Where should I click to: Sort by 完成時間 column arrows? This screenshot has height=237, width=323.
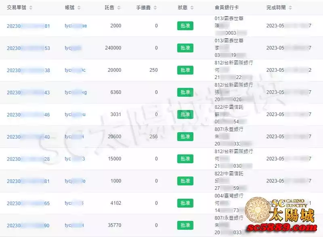[x=290, y=8]
